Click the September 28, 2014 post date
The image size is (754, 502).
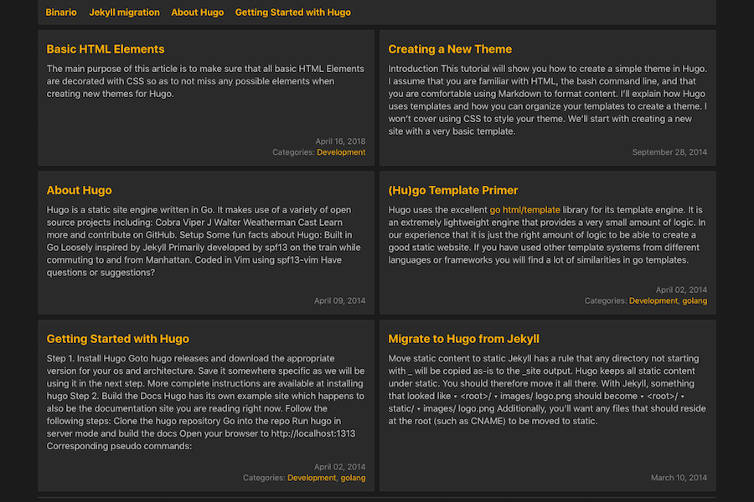click(669, 152)
